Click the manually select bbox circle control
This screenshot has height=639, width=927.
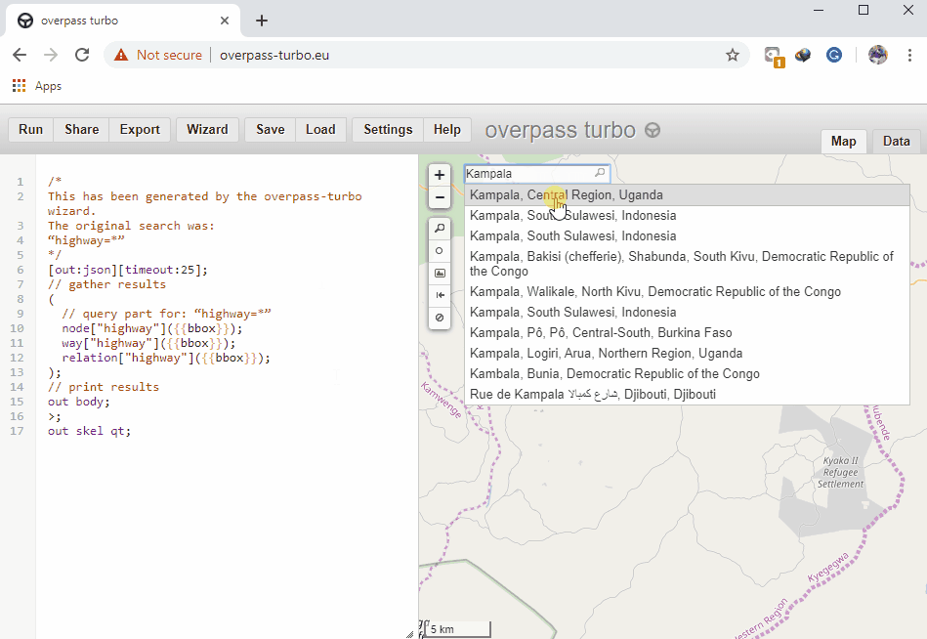tap(440, 251)
